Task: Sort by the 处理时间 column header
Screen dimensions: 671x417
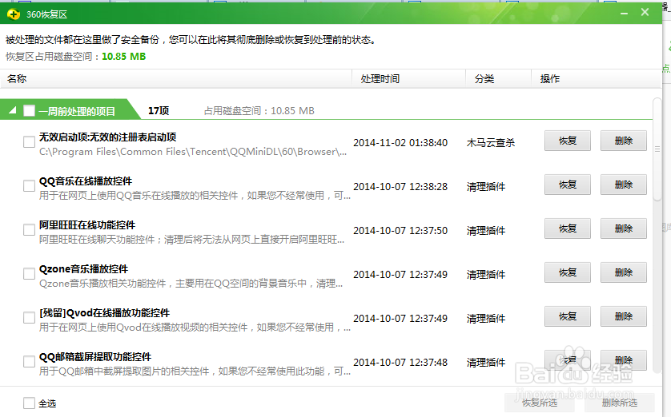Action: point(408,79)
